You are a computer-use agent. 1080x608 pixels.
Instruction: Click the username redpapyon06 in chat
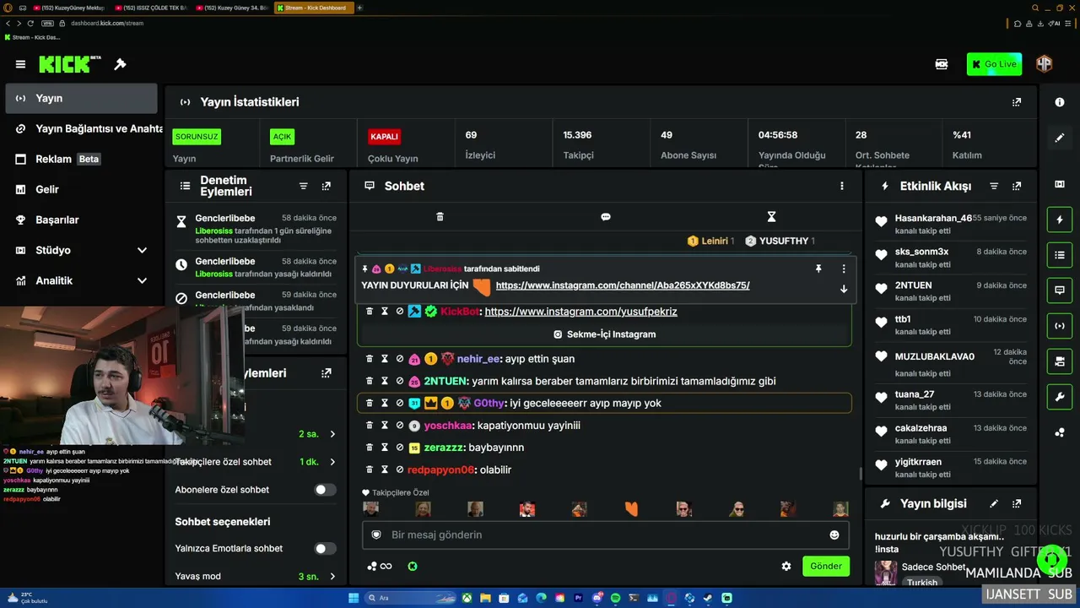tap(440, 470)
